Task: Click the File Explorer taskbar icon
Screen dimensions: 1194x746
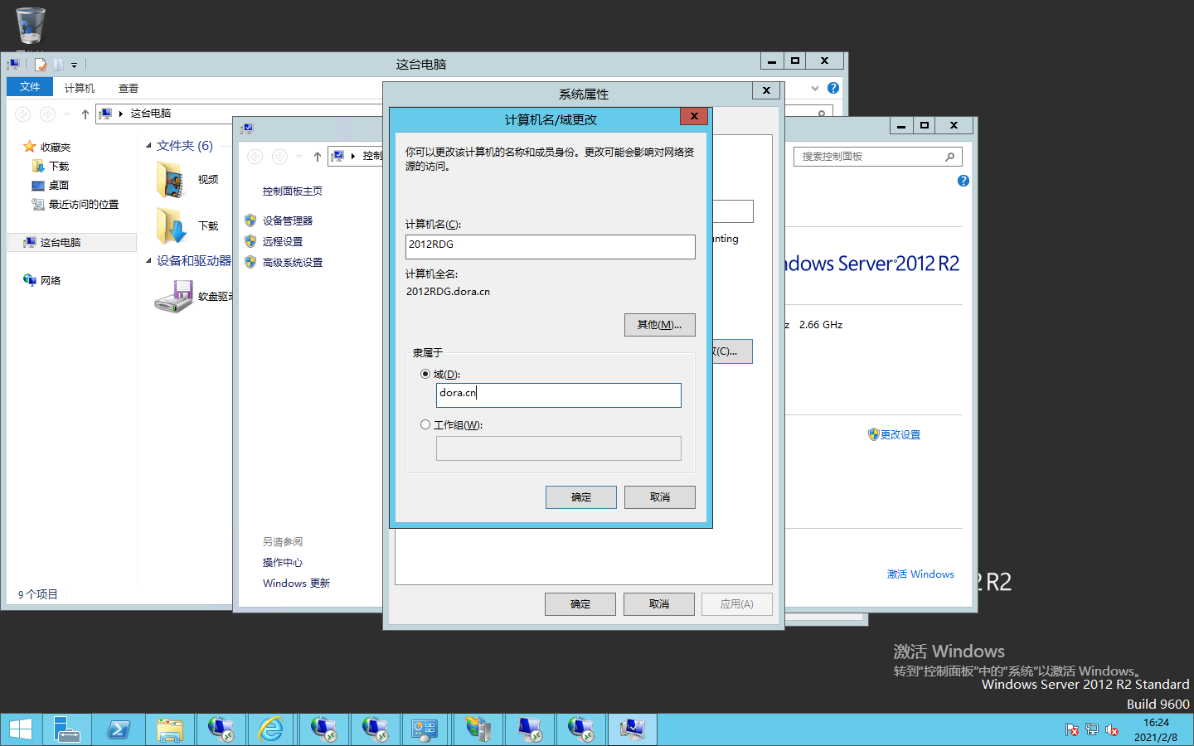Action: (170, 729)
